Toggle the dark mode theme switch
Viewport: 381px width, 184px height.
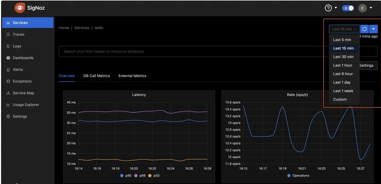click(x=348, y=8)
